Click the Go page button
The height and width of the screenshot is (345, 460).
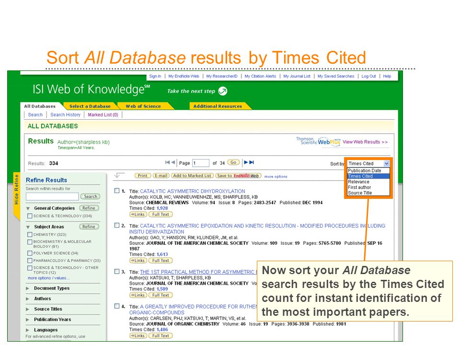[233, 162]
